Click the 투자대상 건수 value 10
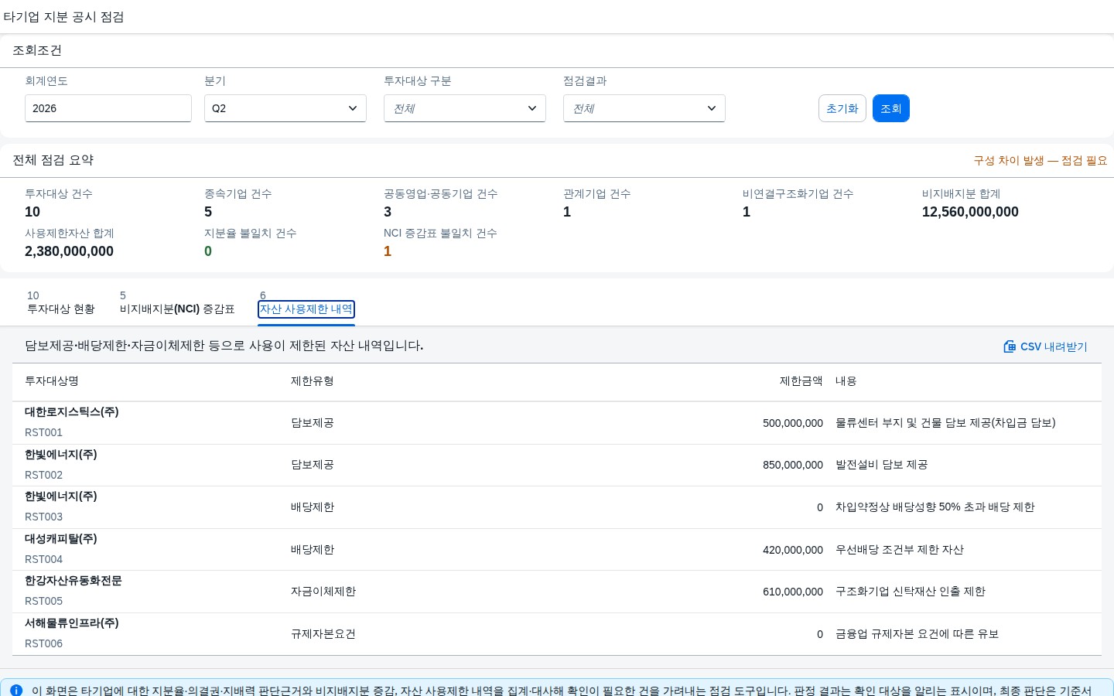This screenshot has height=696, width=1114. pos(32,212)
